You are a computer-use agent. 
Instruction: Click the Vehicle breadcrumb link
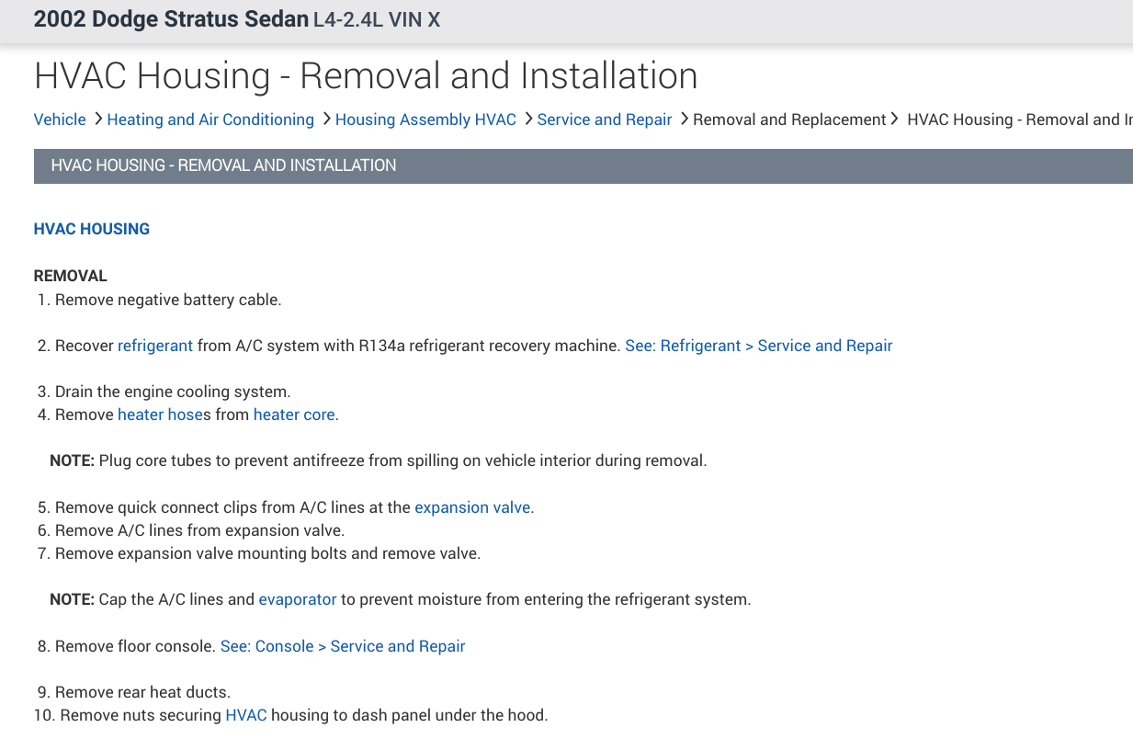pos(60,119)
